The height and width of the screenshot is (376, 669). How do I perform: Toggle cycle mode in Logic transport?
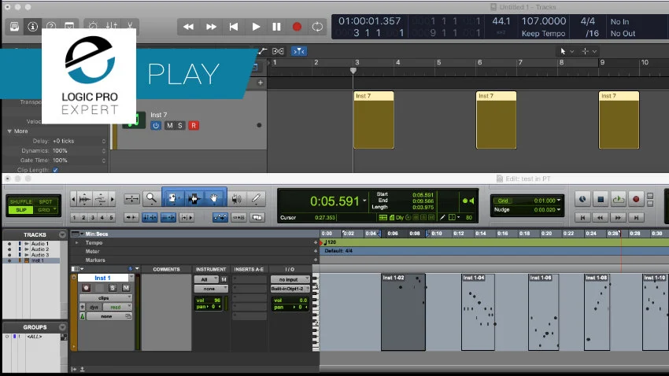317,27
